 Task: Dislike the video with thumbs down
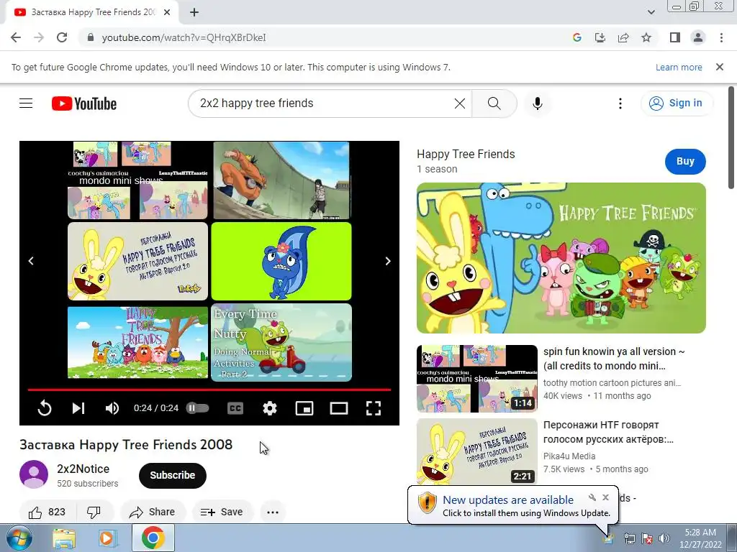[94, 512]
